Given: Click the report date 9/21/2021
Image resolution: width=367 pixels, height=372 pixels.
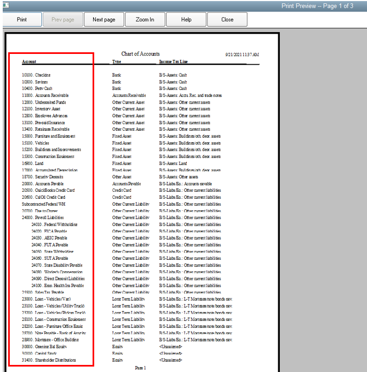Looking at the screenshot, I should coord(242,54).
